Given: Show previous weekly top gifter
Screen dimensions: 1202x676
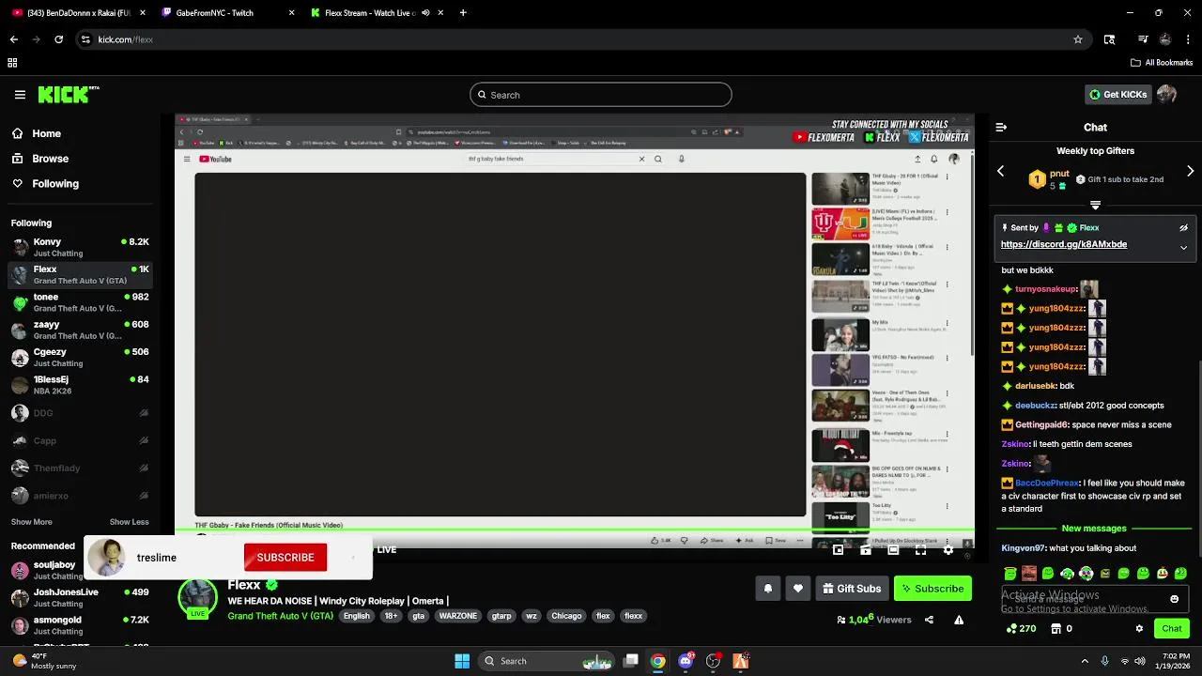Looking at the screenshot, I should coord(1001,171).
